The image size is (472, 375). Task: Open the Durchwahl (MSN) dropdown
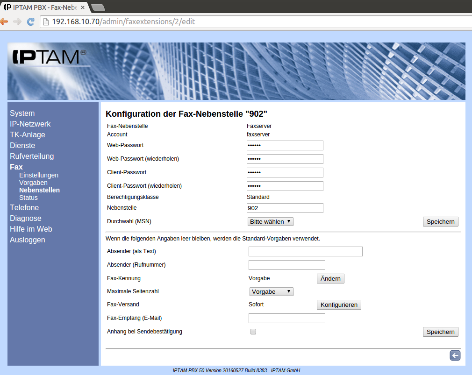pyautogui.click(x=270, y=221)
